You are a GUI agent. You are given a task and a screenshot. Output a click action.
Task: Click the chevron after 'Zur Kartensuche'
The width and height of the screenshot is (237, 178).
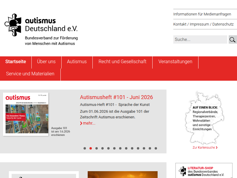click(x=217, y=147)
